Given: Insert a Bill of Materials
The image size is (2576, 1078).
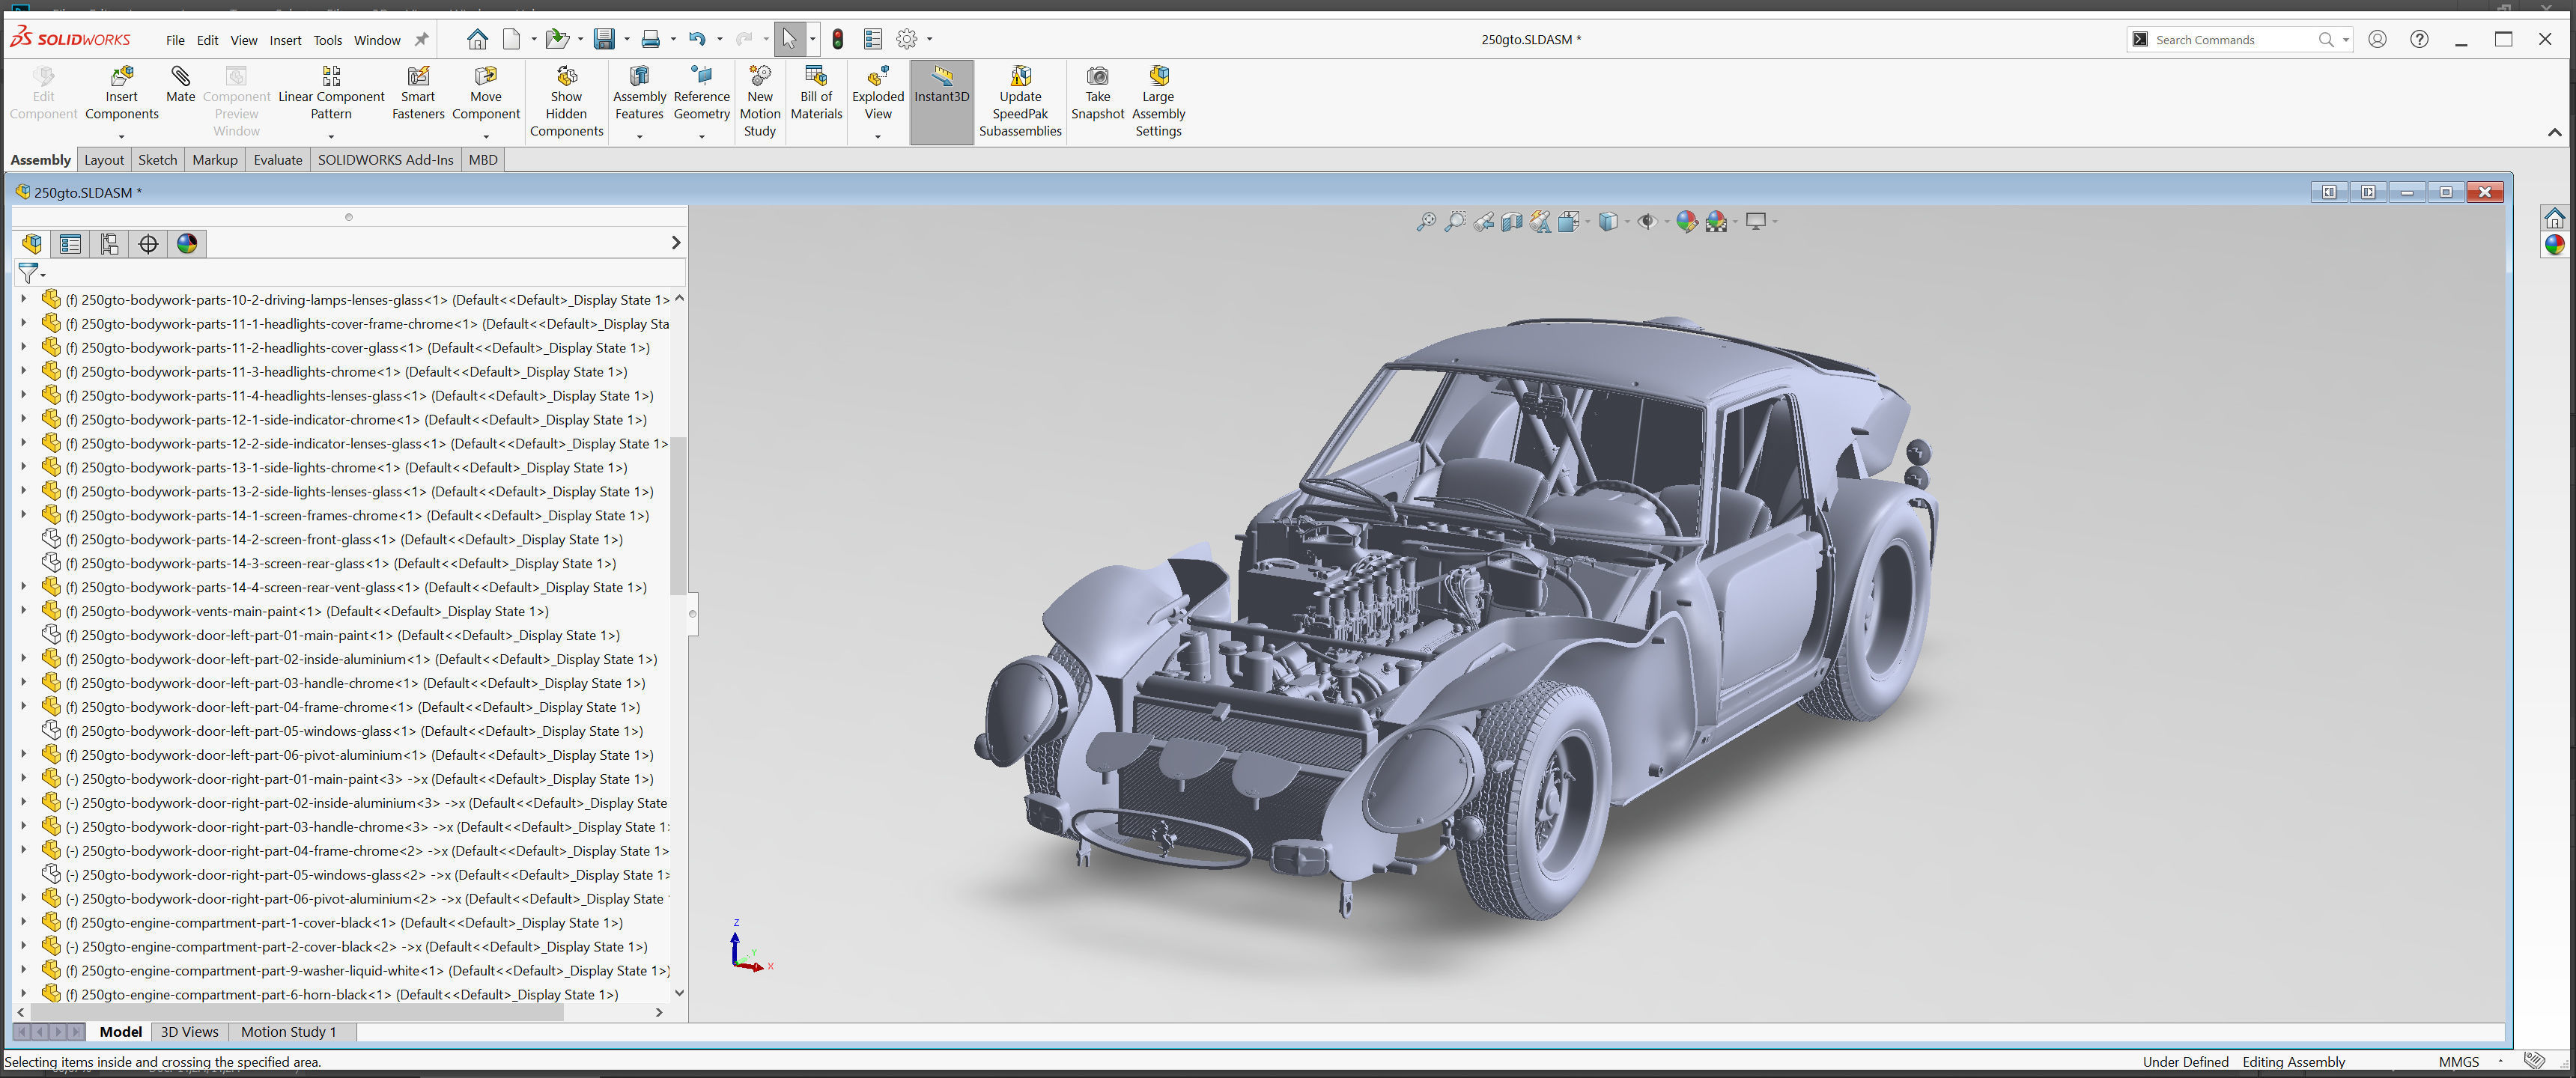Looking at the screenshot, I should pyautogui.click(x=816, y=95).
